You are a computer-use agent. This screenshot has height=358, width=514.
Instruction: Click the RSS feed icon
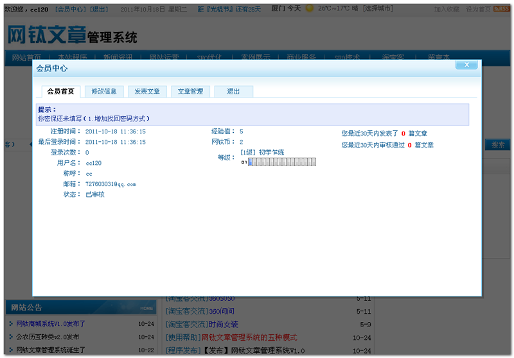(501, 9)
